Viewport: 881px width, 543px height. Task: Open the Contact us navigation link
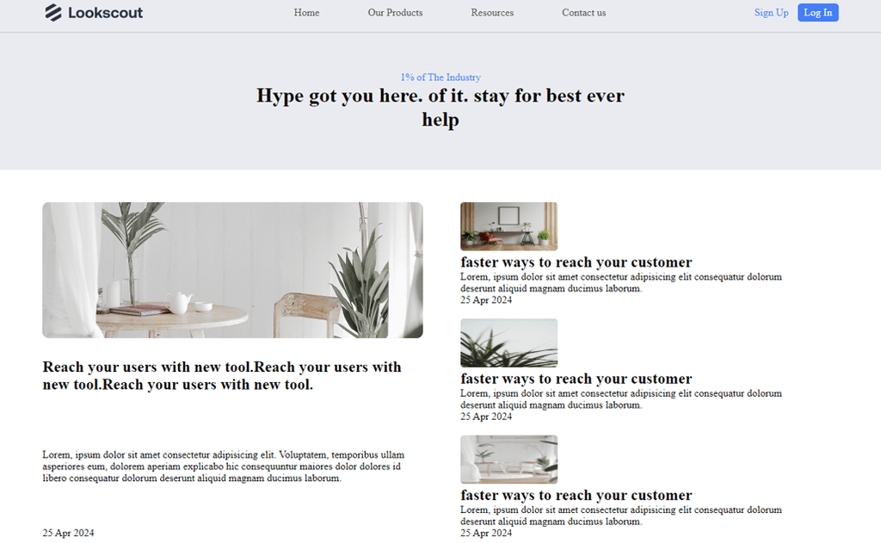tap(584, 12)
